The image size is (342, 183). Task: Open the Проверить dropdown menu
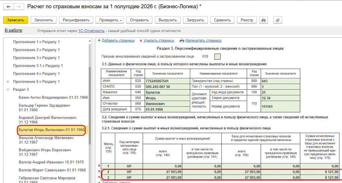coord(110,20)
